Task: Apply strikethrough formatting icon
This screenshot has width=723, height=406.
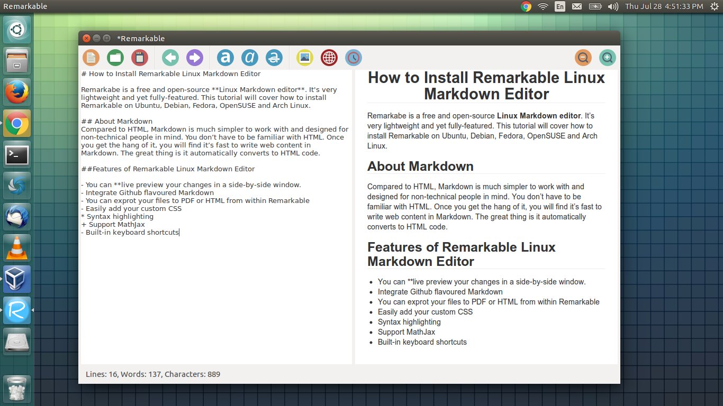Action: point(274,57)
